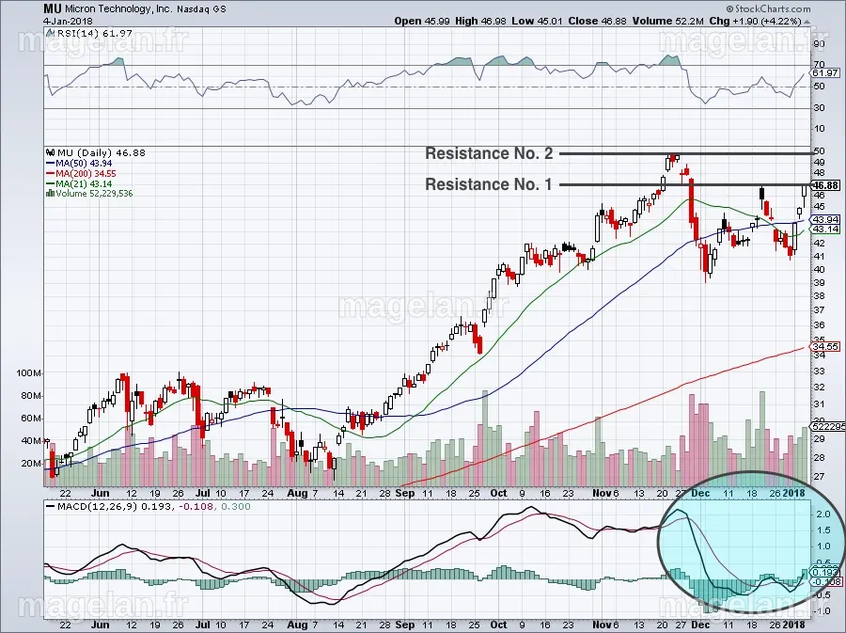The image size is (846, 633).
Task: Click the 43.14 MA(21) price tag on right axis
Action: pyautogui.click(x=825, y=229)
